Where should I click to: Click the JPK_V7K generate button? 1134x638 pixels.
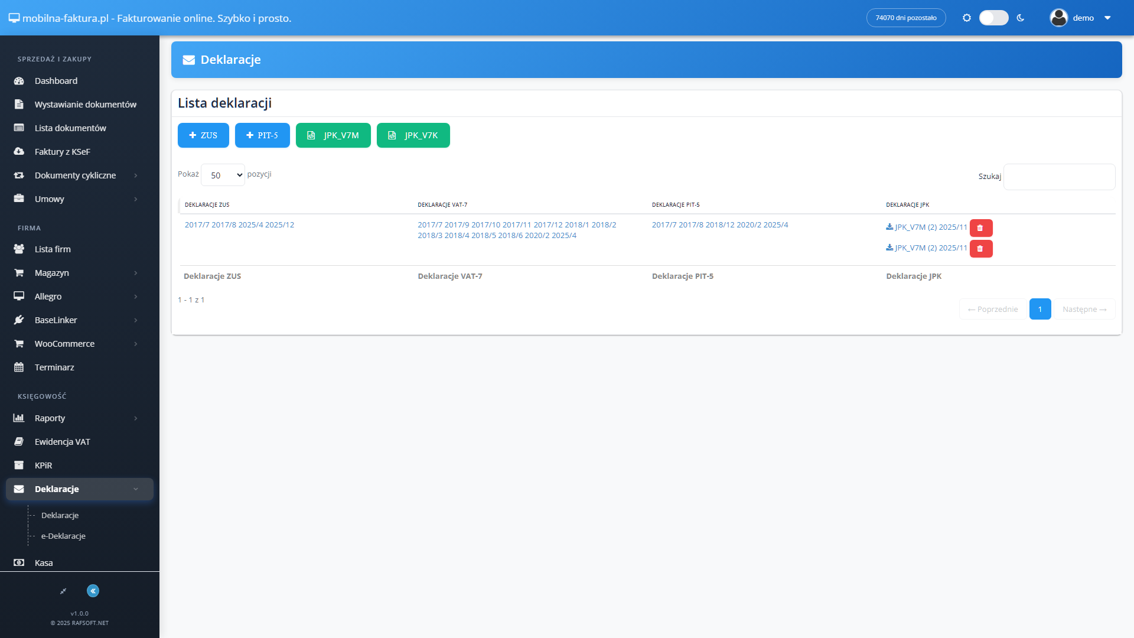click(x=413, y=135)
